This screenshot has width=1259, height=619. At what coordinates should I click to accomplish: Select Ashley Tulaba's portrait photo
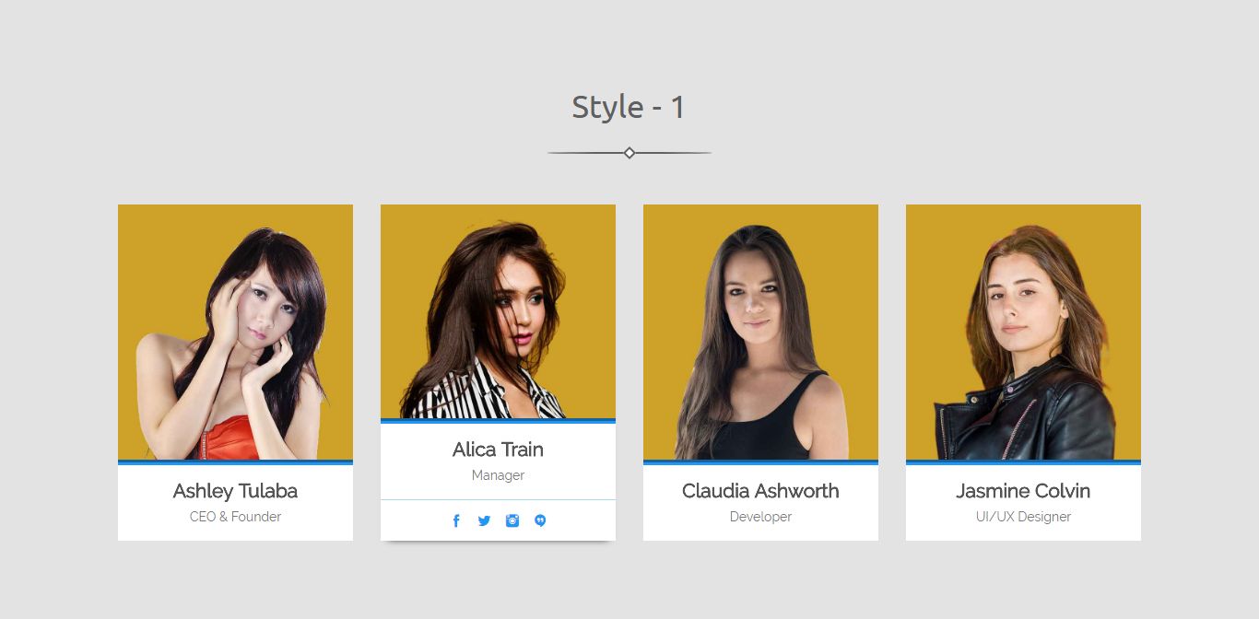pos(235,332)
